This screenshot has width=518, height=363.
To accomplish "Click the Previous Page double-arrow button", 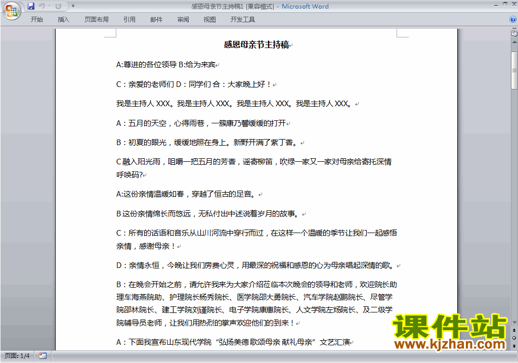I will [514, 330].
